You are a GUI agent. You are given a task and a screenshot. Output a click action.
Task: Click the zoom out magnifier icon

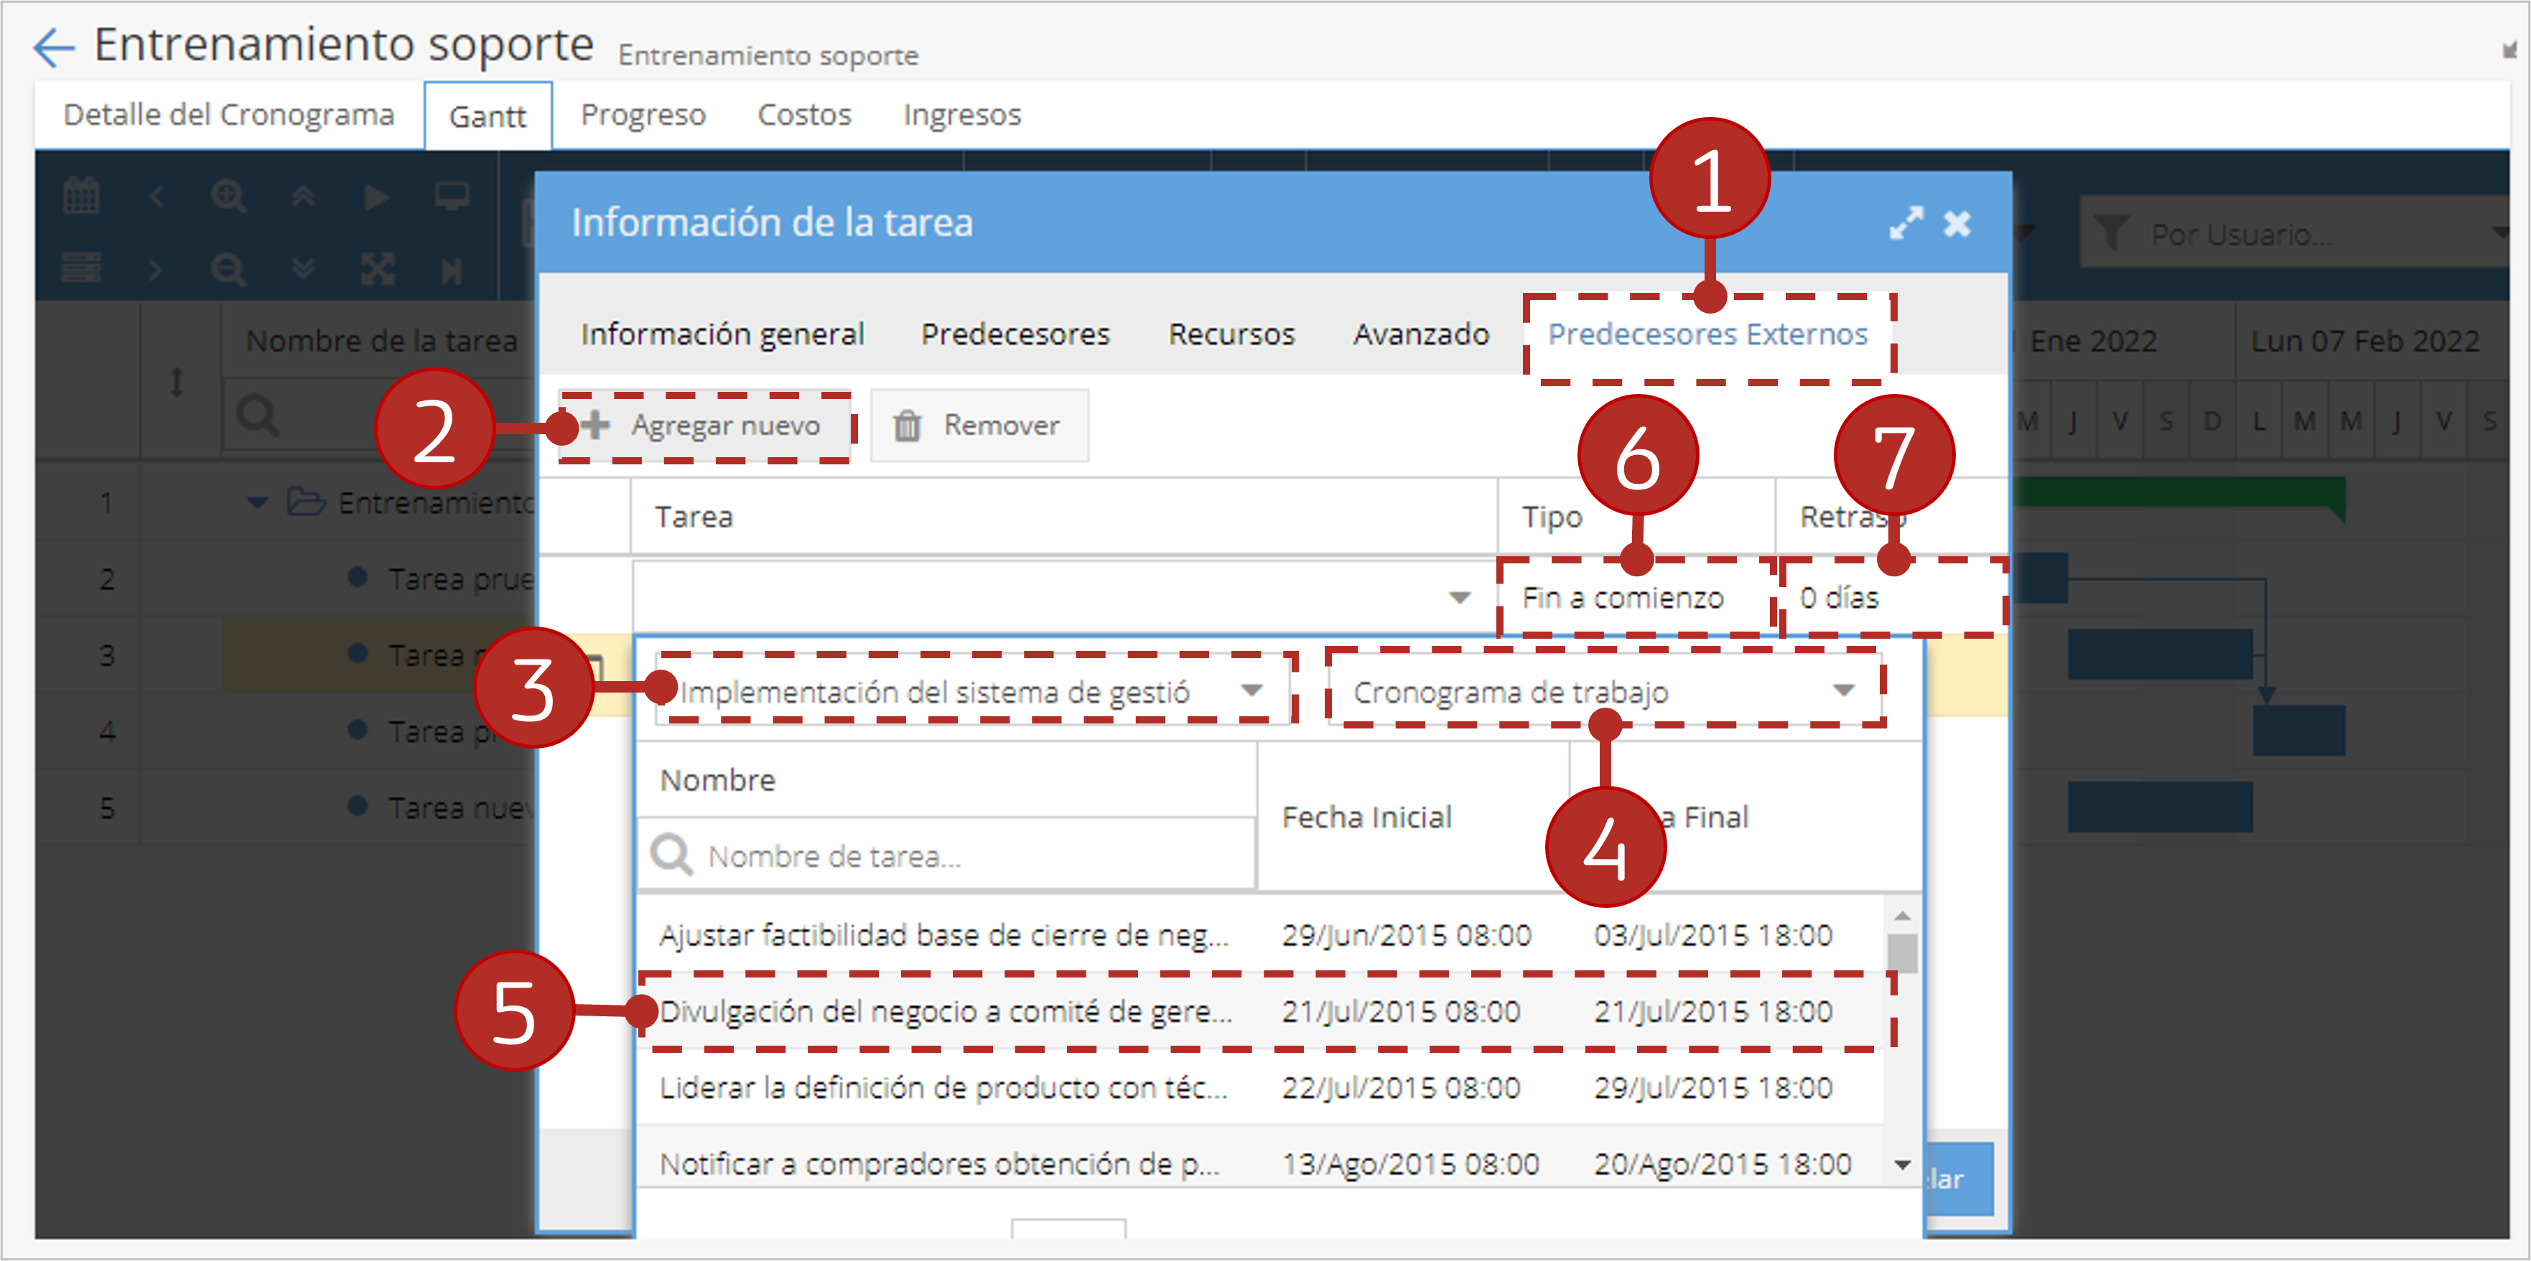tap(229, 269)
